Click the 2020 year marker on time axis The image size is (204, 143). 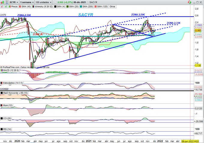point(17,141)
